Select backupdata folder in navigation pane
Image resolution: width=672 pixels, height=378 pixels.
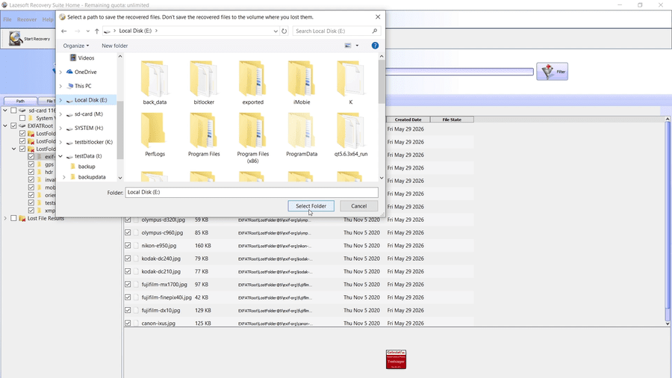[x=92, y=177]
